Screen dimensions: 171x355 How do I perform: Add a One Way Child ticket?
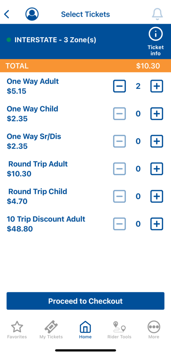tap(157, 114)
